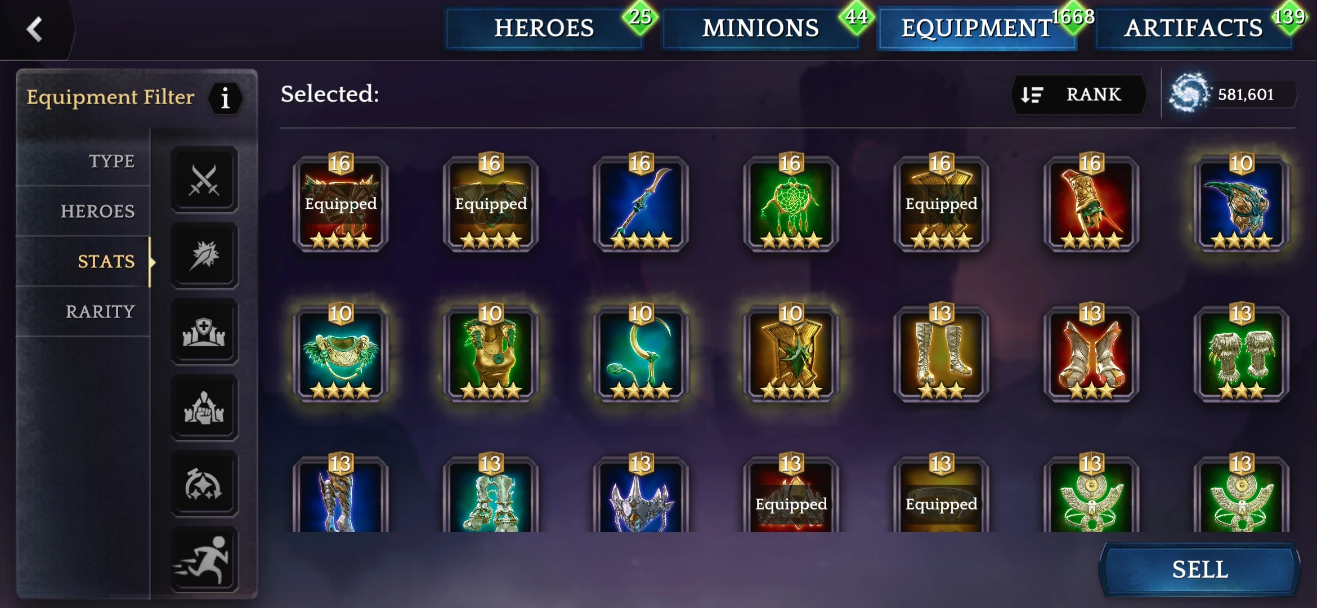Select the running figure speed filter

204,560
